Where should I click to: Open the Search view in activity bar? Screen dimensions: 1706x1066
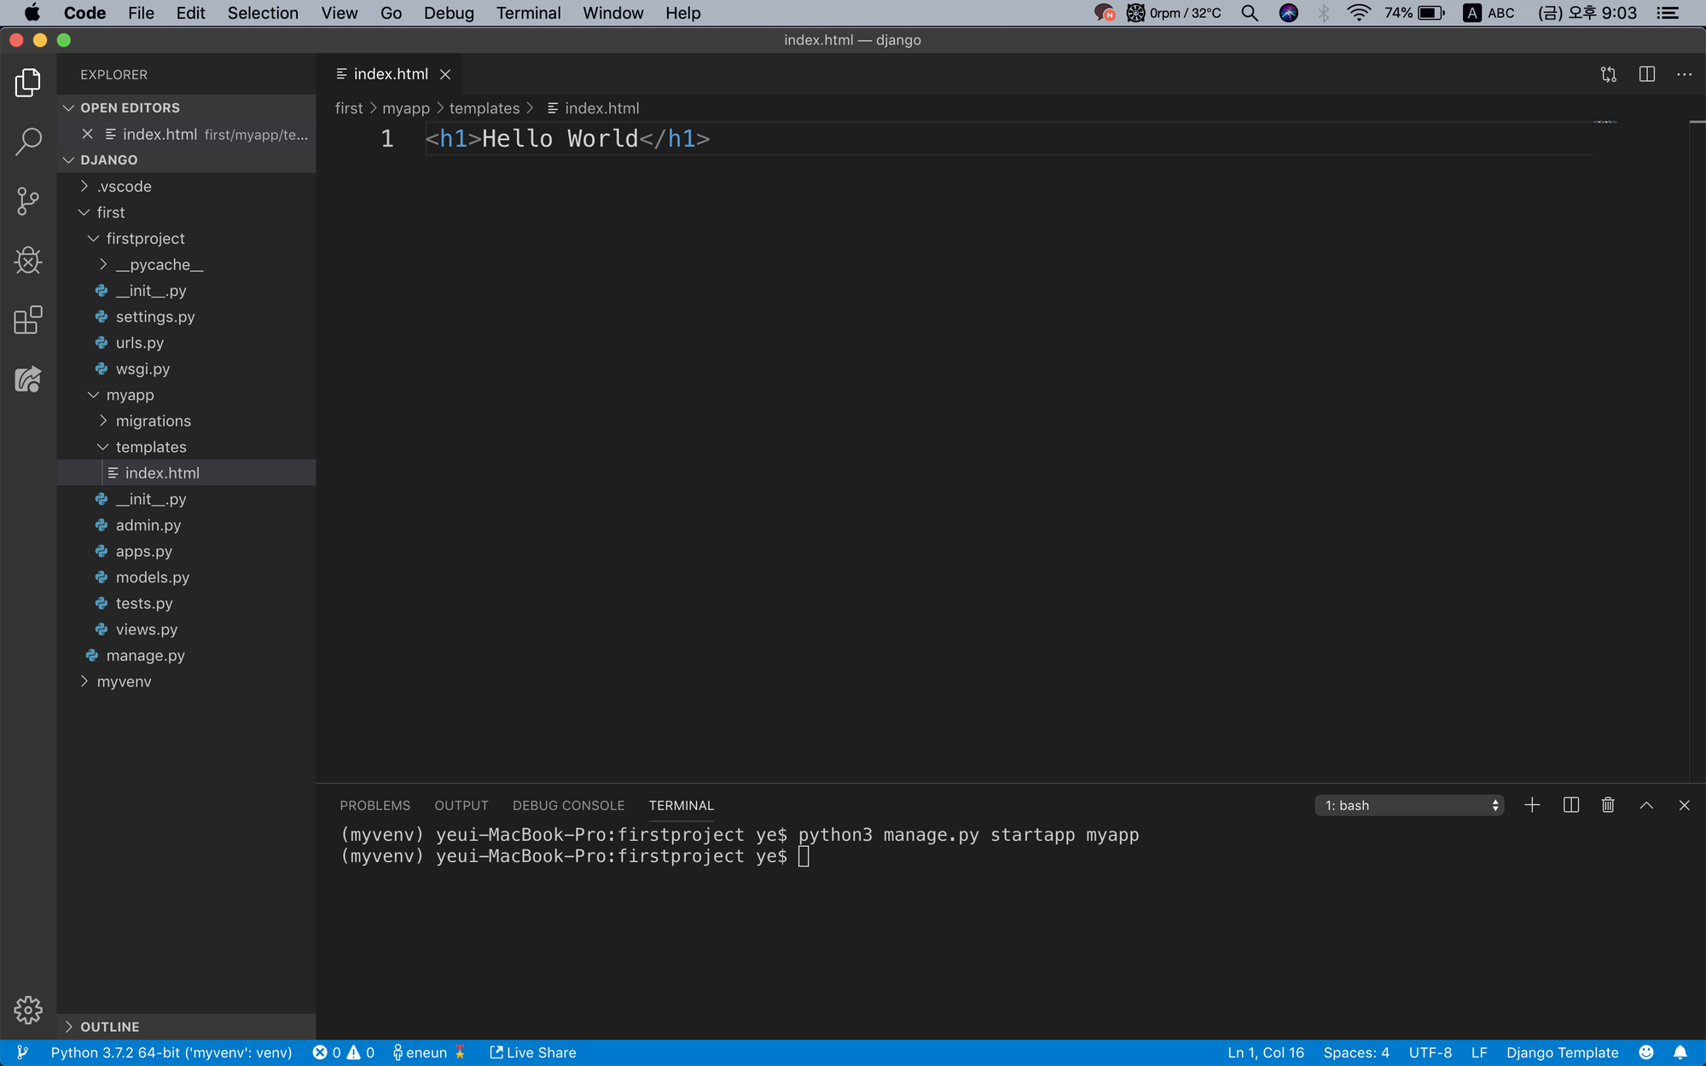click(28, 142)
